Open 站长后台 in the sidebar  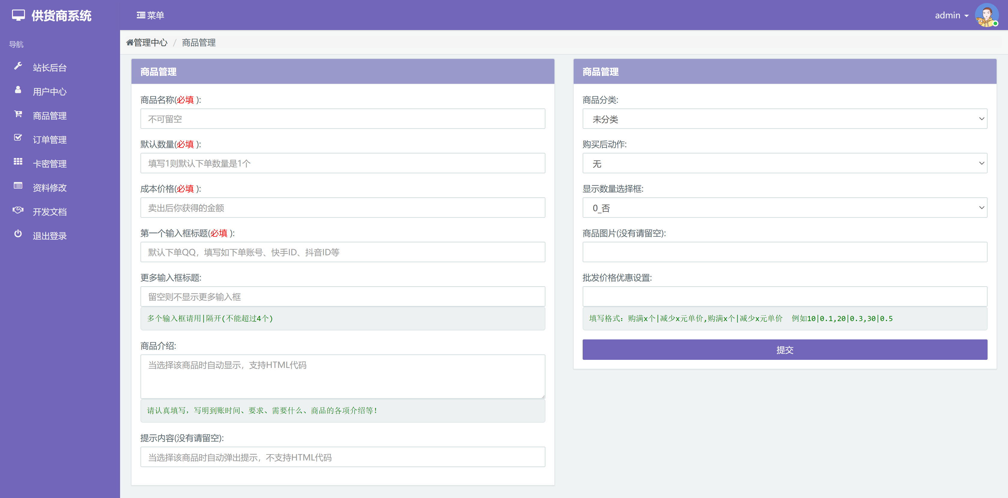click(50, 68)
